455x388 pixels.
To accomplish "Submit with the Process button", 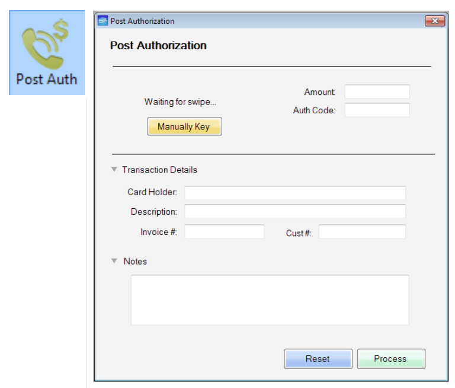I will coord(390,359).
